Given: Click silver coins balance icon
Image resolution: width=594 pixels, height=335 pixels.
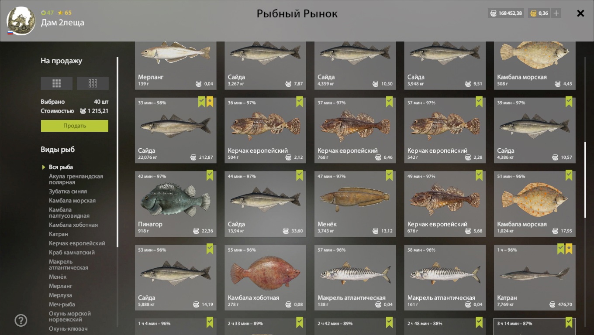Looking at the screenshot, I should coord(494,14).
